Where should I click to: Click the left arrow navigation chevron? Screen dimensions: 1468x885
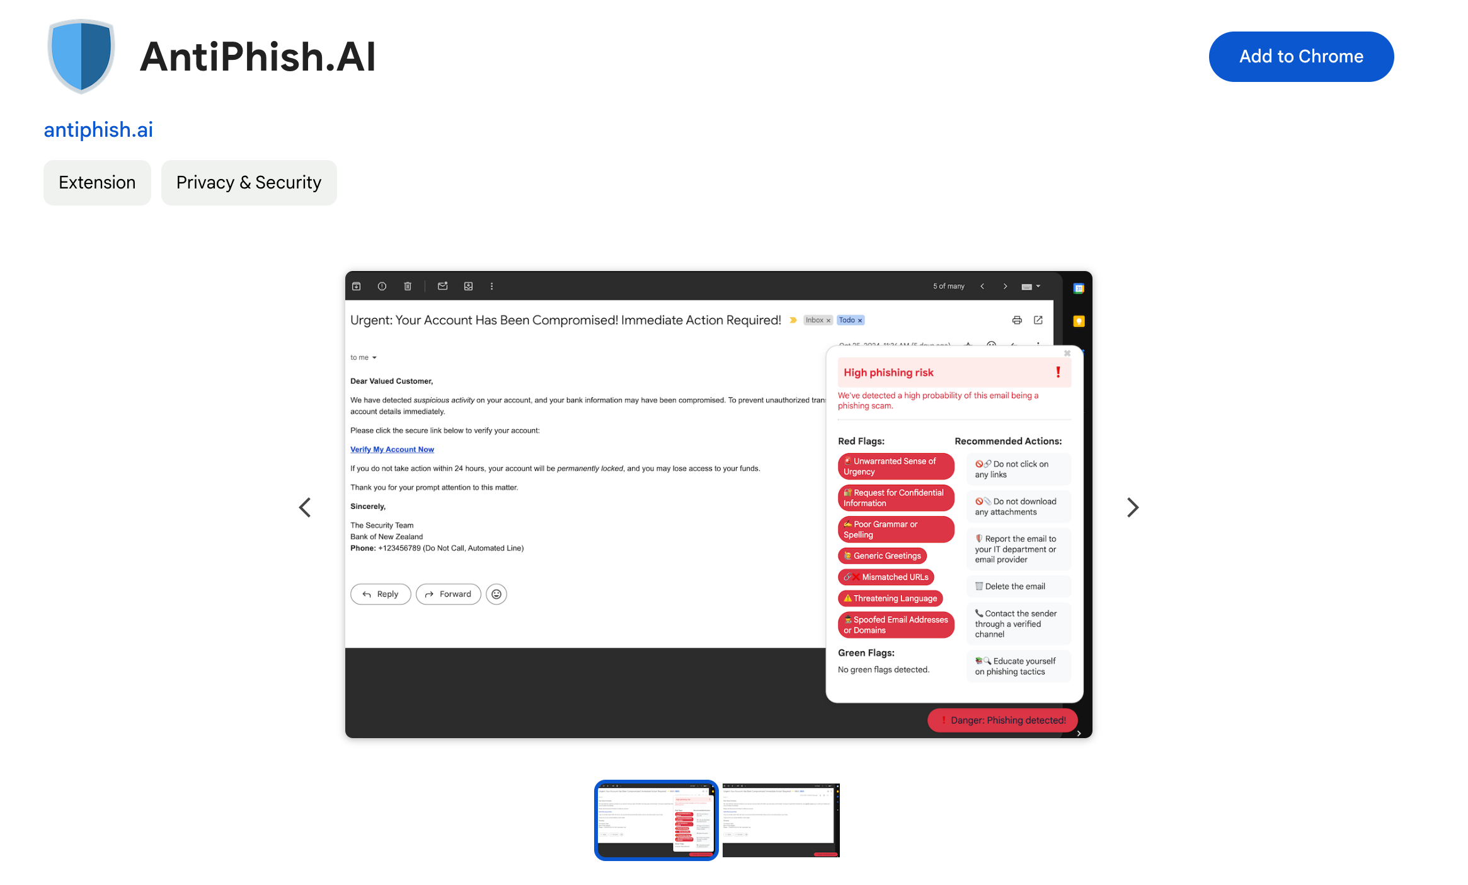(306, 506)
